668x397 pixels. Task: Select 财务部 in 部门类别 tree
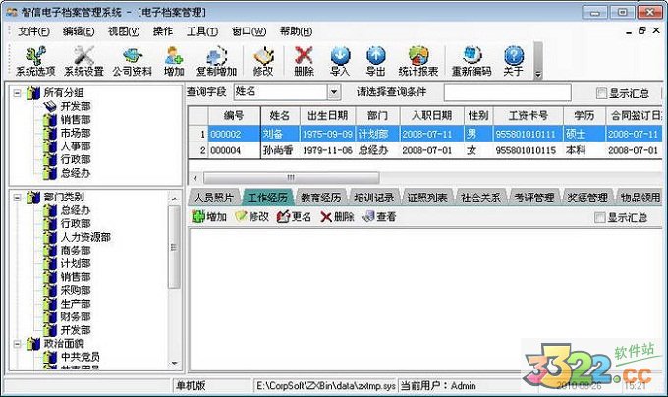[75, 317]
